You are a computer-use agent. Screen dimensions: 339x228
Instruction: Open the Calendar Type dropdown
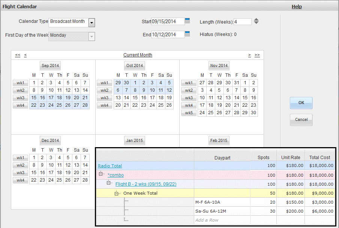point(91,23)
